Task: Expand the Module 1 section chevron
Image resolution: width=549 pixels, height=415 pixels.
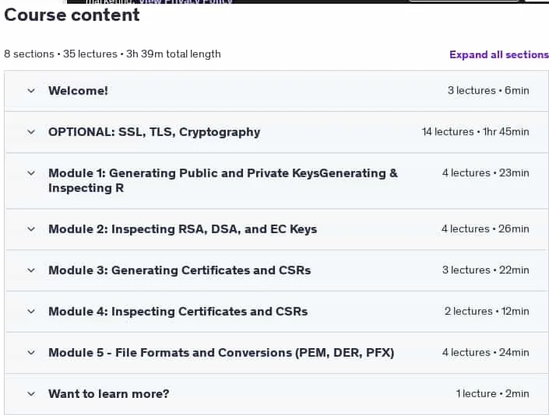Action: 31,173
